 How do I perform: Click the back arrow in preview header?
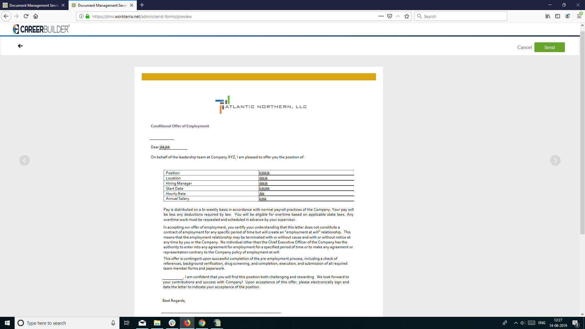(20, 46)
